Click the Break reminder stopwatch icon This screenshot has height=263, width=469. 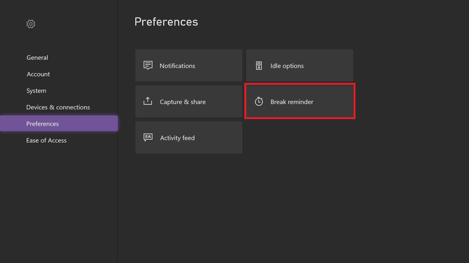point(259,102)
